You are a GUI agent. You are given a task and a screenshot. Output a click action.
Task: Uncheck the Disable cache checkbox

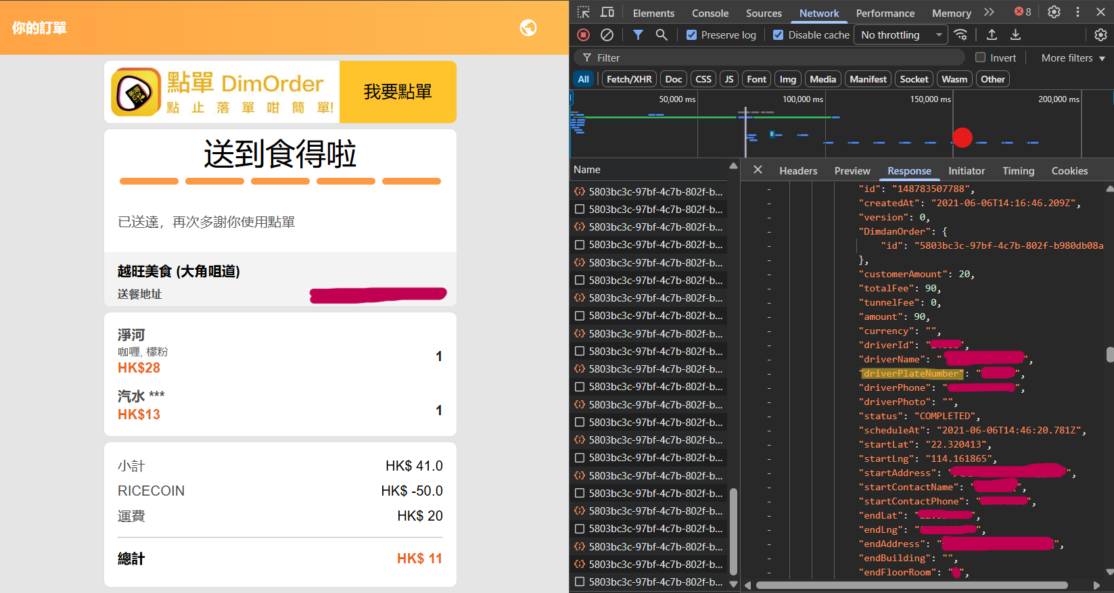pos(779,35)
